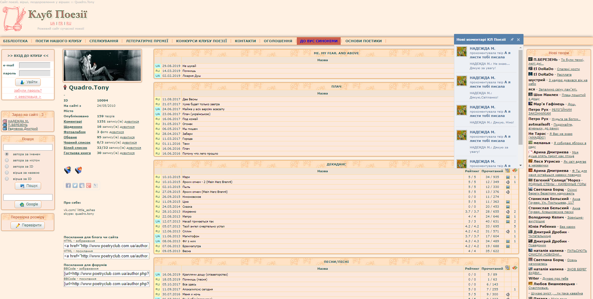Close the Нові коментарі panel
Viewport: 593px width, 299px height.
[x=519, y=39]
